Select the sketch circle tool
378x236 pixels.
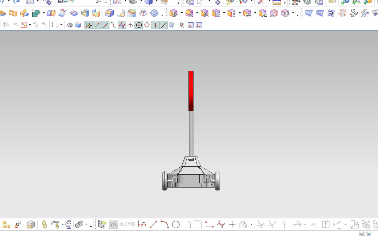click(x=176, y=225)
